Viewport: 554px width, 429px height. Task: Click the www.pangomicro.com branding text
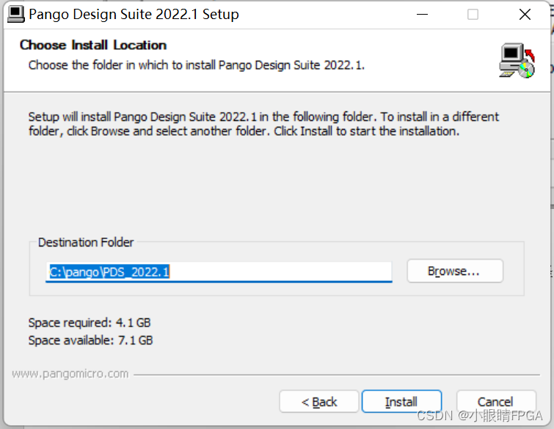70,373
